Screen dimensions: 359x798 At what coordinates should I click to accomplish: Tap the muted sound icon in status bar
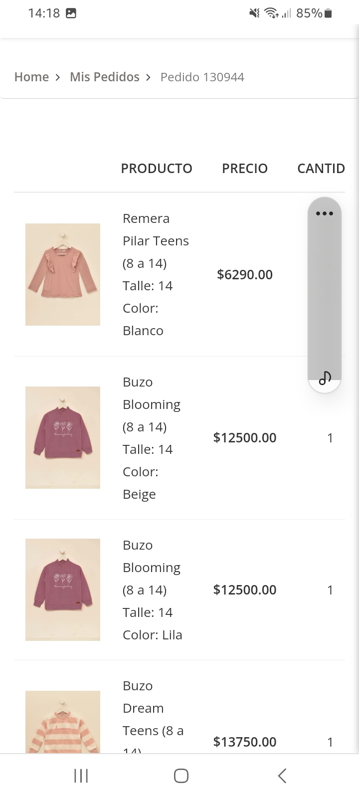click(x=254, y=13)
